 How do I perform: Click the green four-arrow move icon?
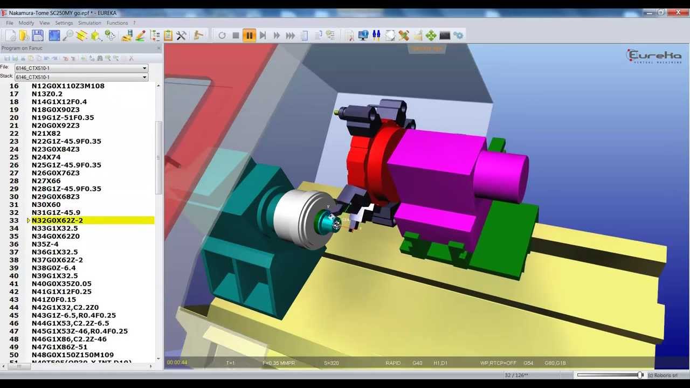coord(431,36)
